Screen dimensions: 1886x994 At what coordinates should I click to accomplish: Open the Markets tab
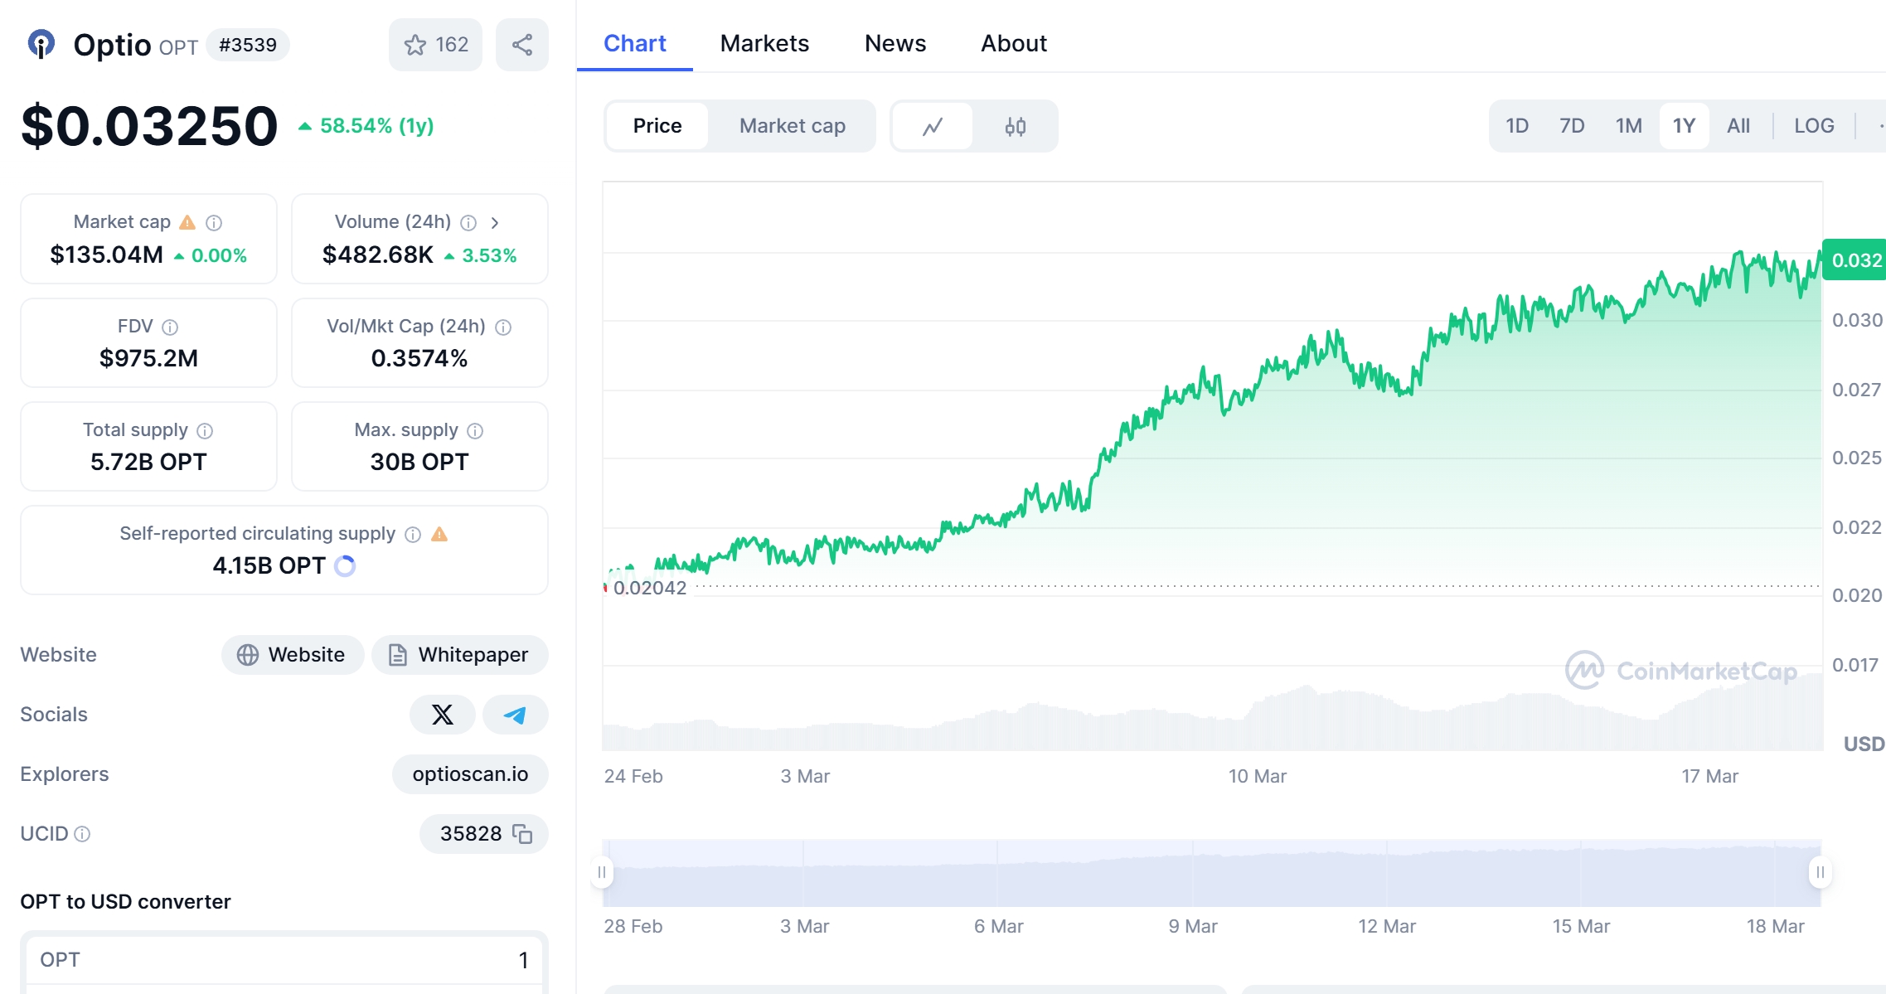[764, 43]
